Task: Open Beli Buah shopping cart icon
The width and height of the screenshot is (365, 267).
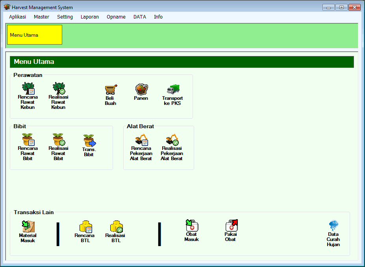Action: pyautogui.click(x=111, y=90)
